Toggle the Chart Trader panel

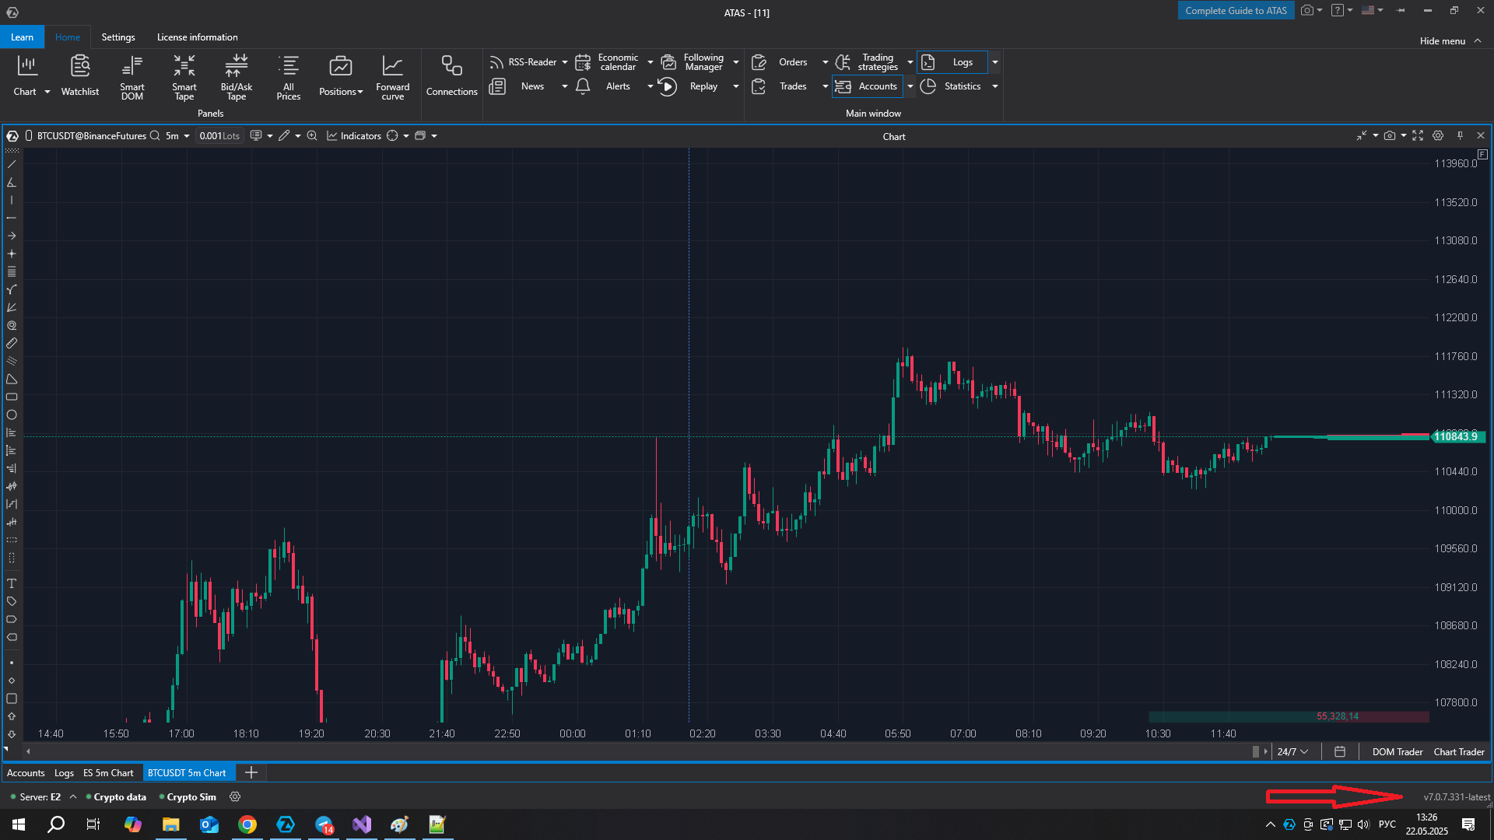(1458, 752)
